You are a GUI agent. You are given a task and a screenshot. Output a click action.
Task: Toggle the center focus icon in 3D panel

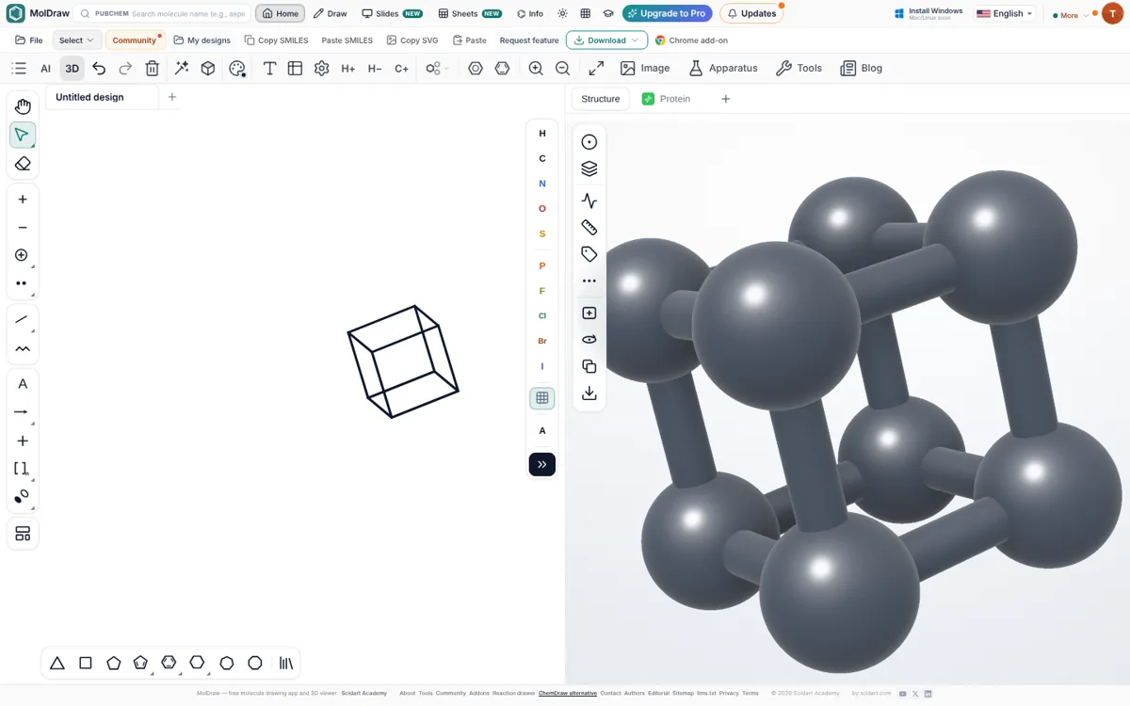coord(589,142)
